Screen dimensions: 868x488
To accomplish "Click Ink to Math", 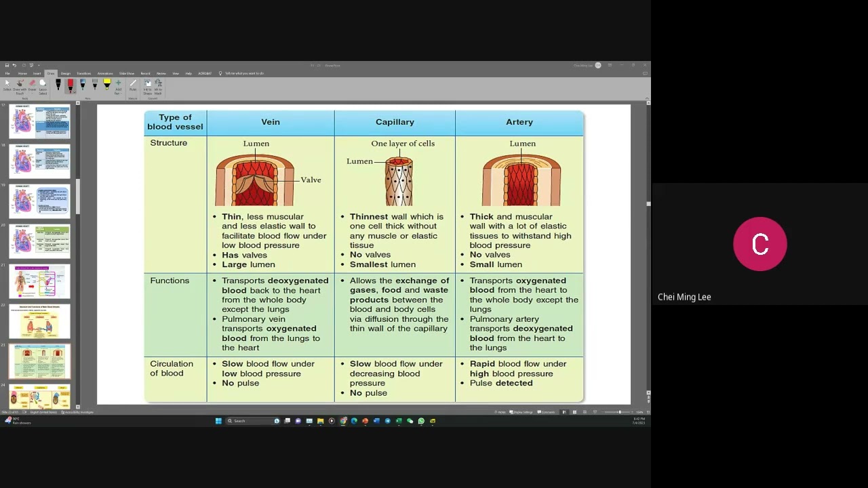I will [x=158, y=87].
